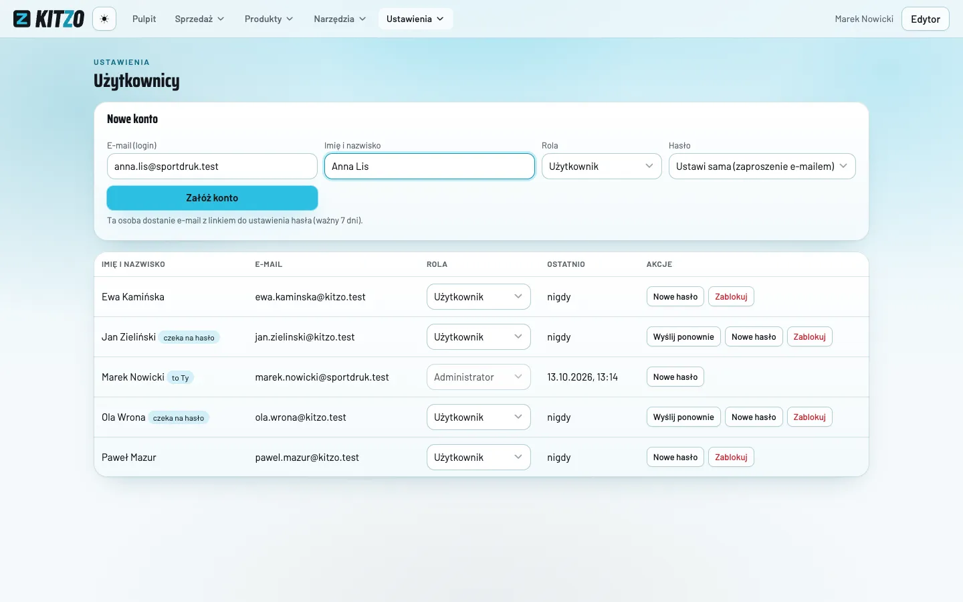Expand the Sprzedaż menu
The width and height of the screenshot is (963, 602).
click(x=199, y=19)
